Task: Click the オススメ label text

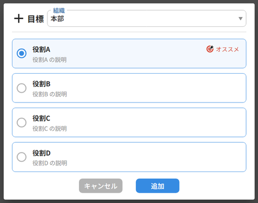Action: [228, 49]
